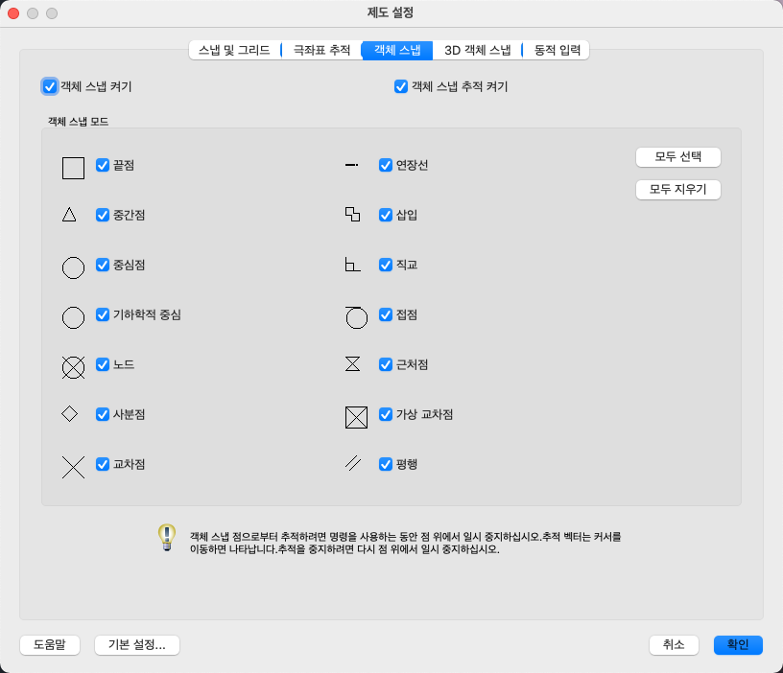Image resolution: width=783 pixels, height=673 pixels.
Task: Click the 기본 설정... button
Action: click(137, 644)
